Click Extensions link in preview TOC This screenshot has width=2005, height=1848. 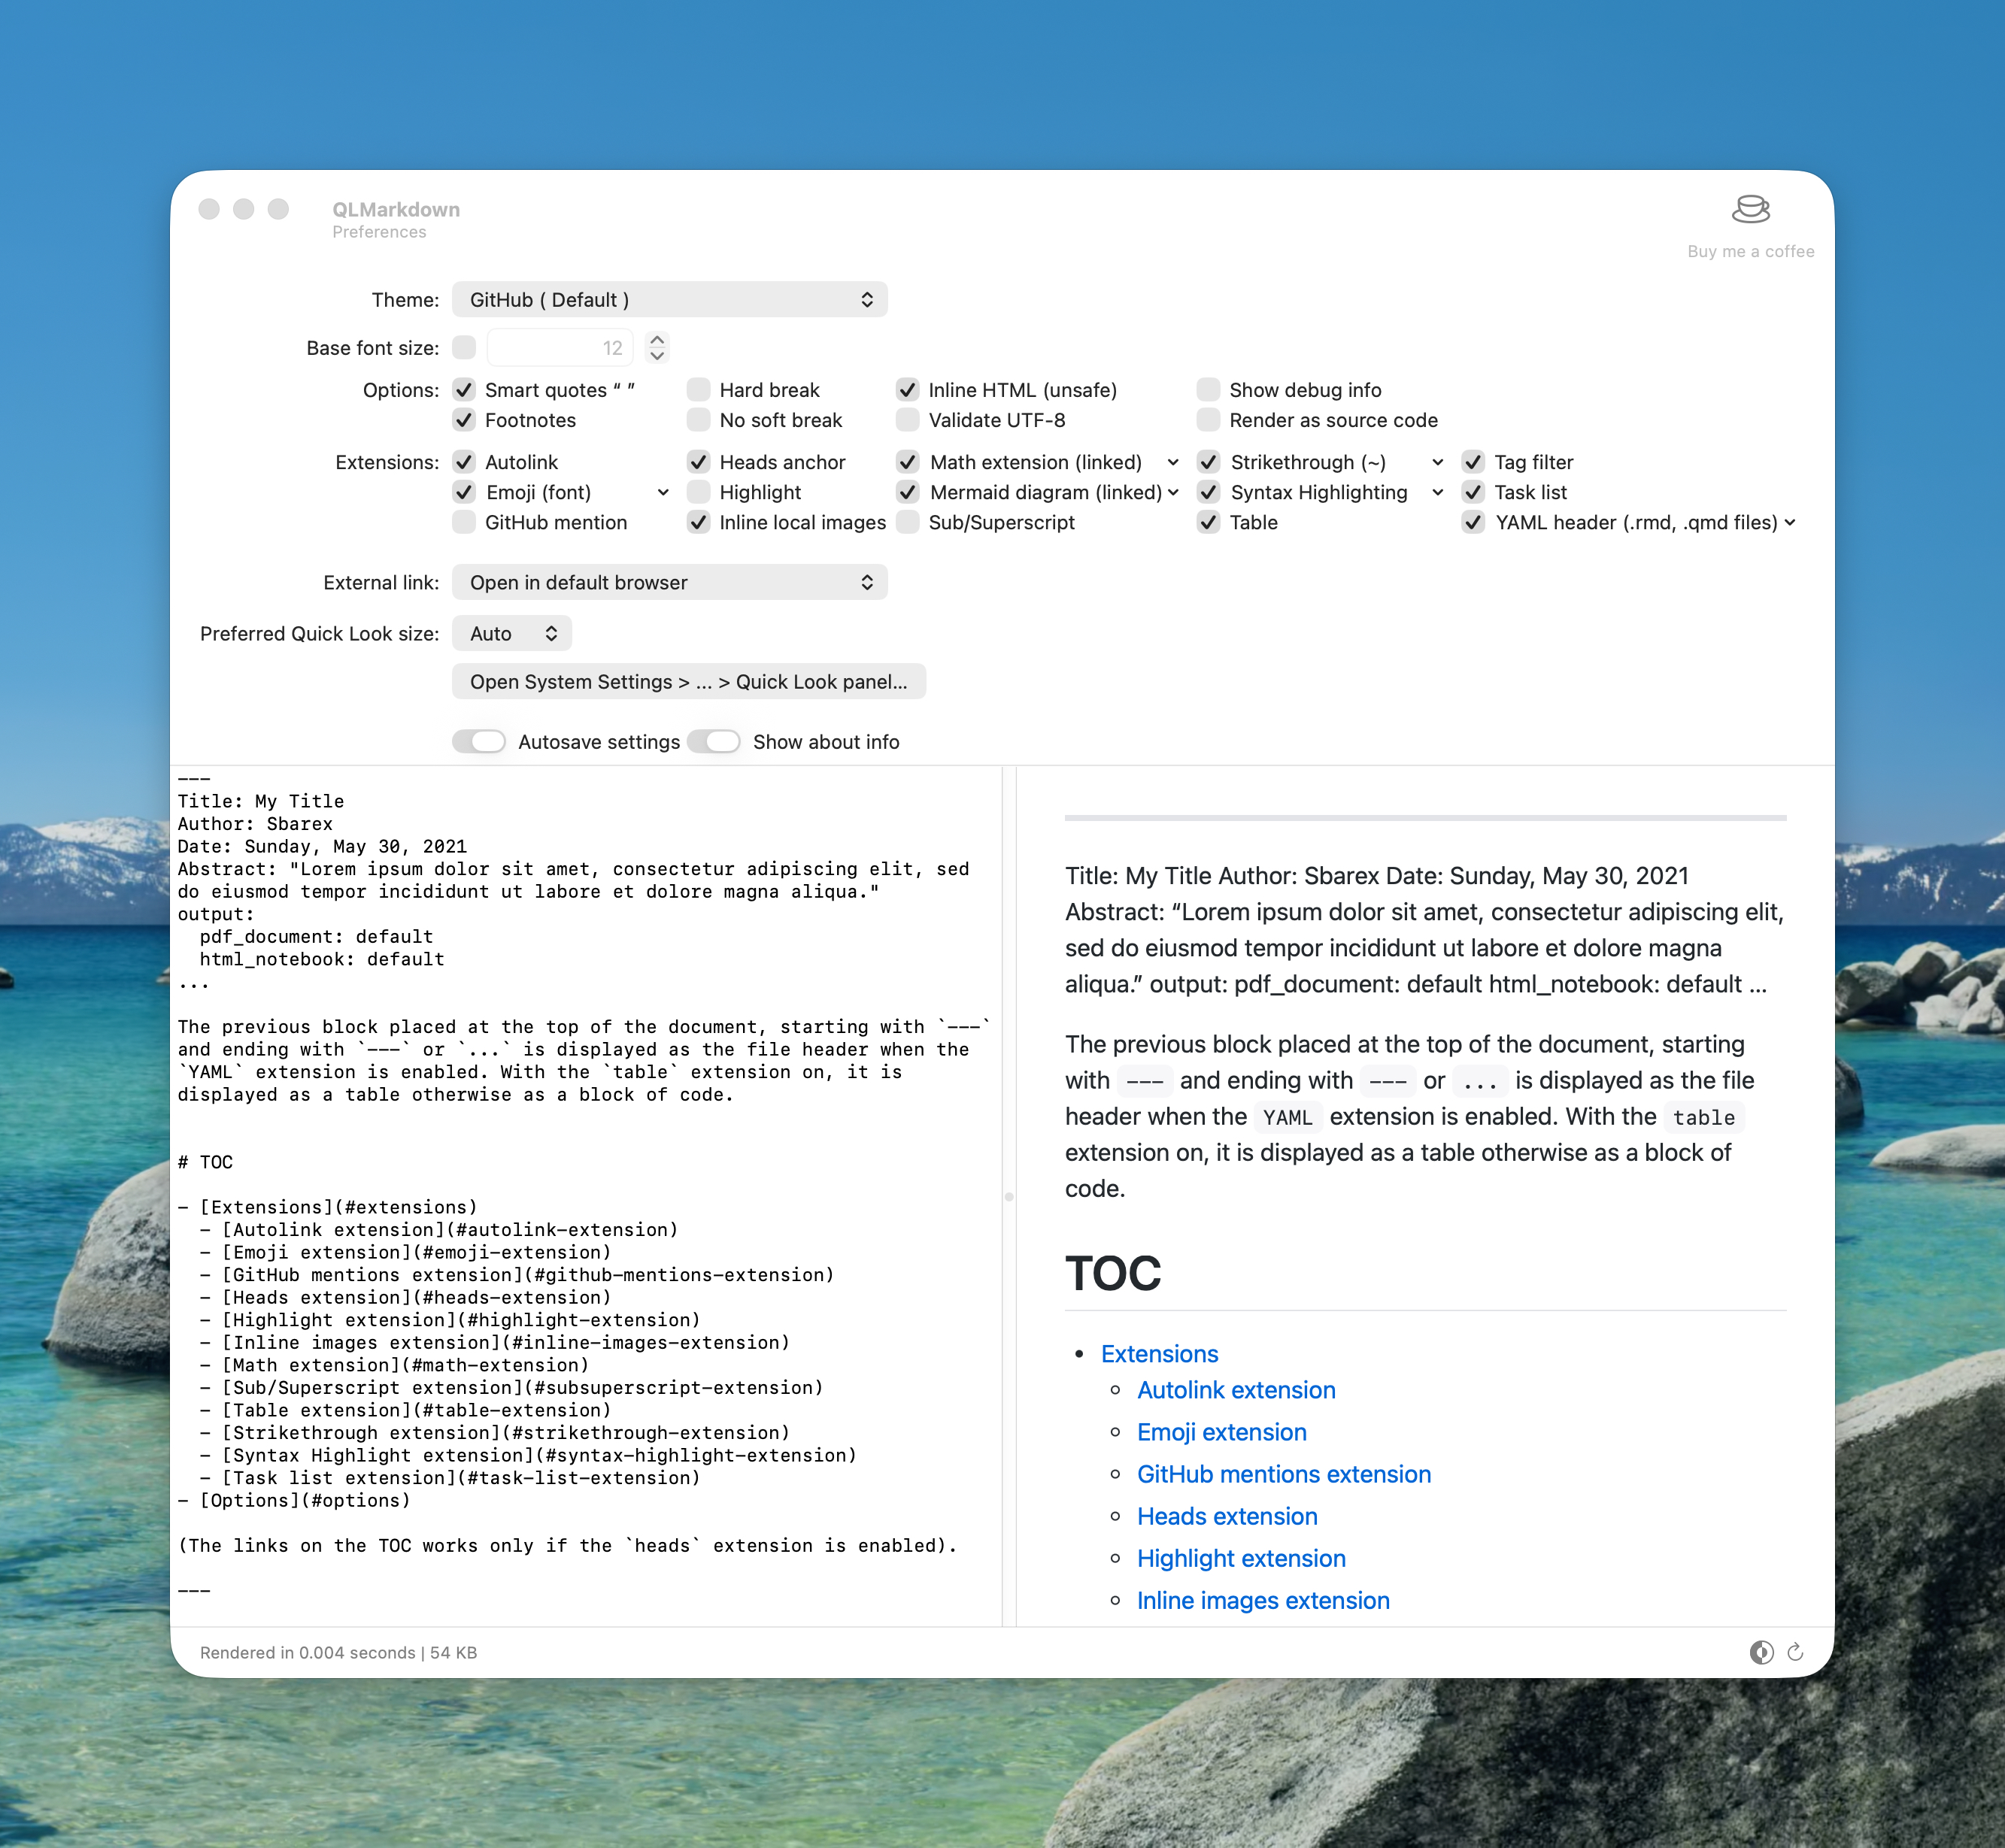1160,1354
